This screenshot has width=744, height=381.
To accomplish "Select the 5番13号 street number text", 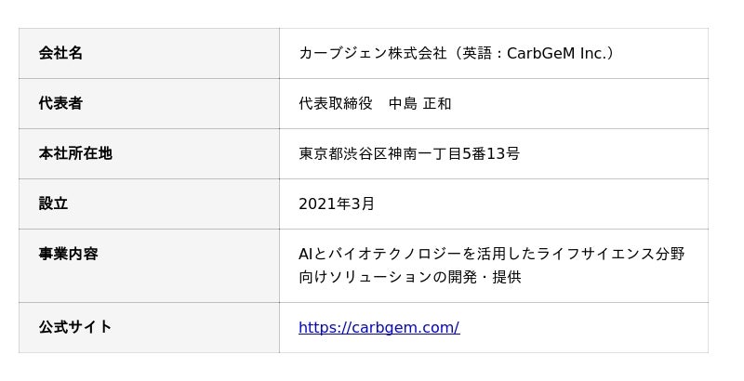I will pos(491,153).
